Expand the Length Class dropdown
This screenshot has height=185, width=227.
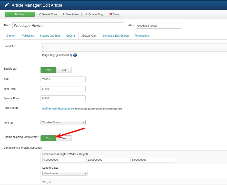point(65,173)
